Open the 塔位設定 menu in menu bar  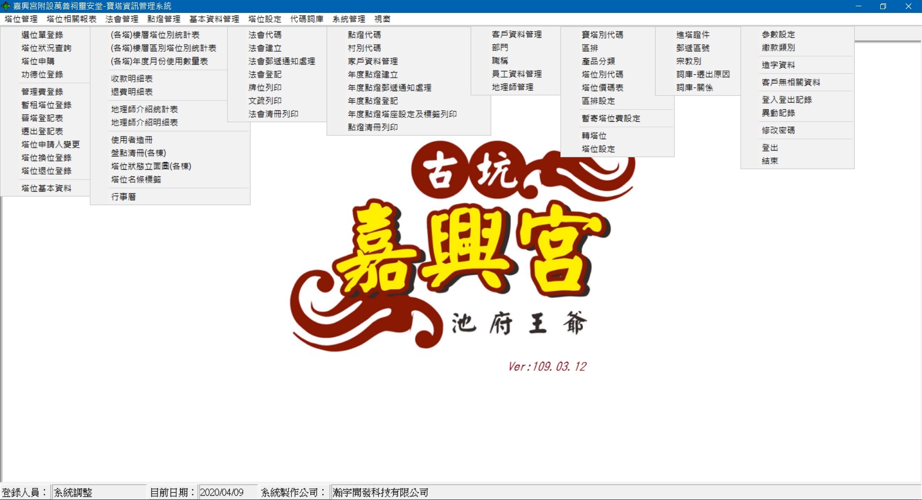click(265, 19)
